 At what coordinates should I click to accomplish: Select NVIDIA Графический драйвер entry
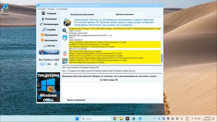(x=115, y=54)
